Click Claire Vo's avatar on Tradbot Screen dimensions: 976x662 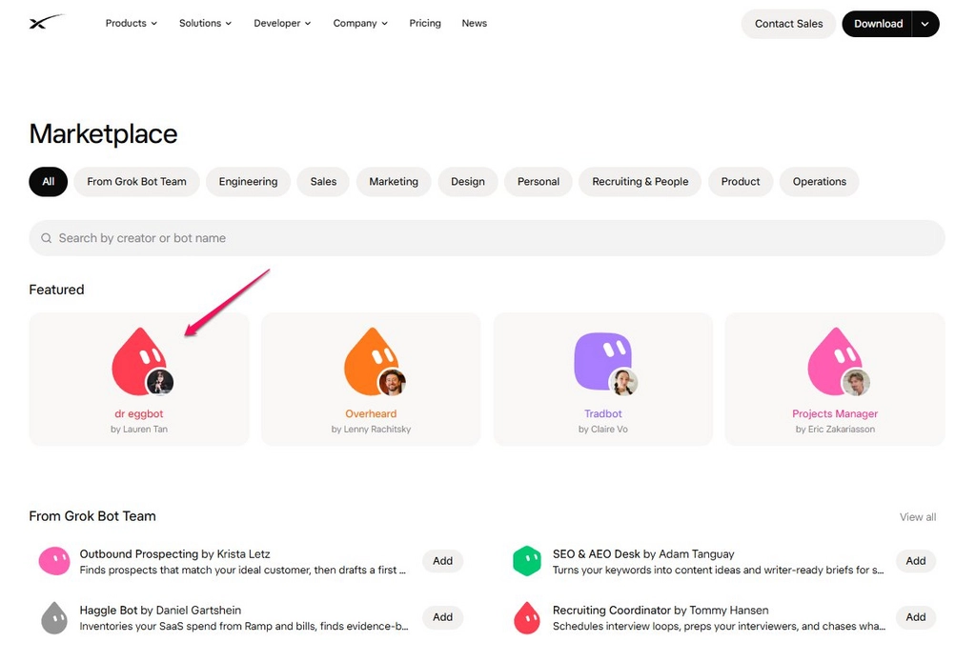623,382
